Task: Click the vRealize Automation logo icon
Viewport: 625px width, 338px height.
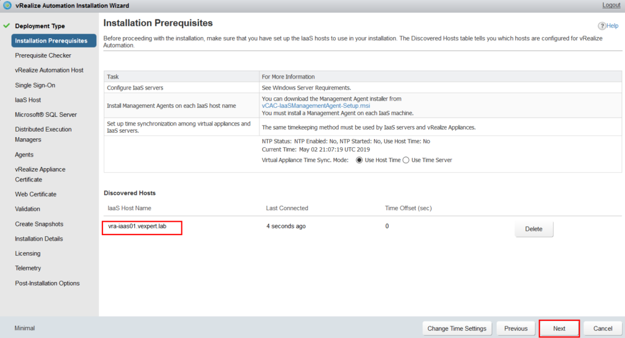Action: (x=7, y=5)
